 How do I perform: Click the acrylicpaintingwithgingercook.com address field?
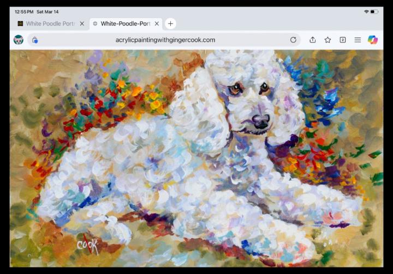click(165, 40)
